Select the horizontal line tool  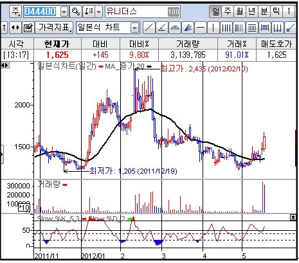pyautogui.click(x=201, y=28)
